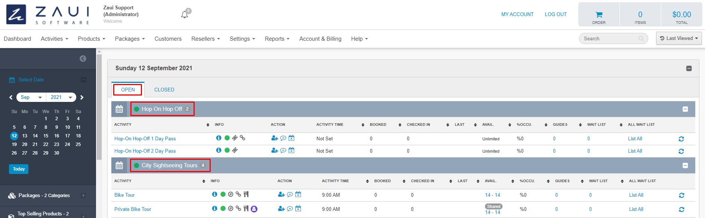The image size is (705, 218).
Task: Open the notifications bell
Action: click(185, 15)
